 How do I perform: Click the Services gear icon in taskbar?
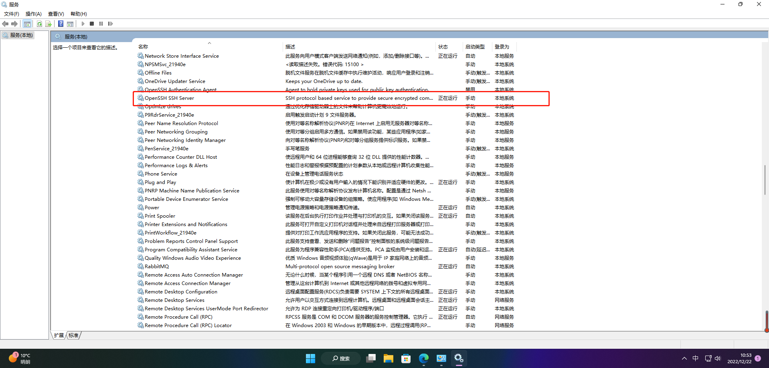[x=459, y=358]
